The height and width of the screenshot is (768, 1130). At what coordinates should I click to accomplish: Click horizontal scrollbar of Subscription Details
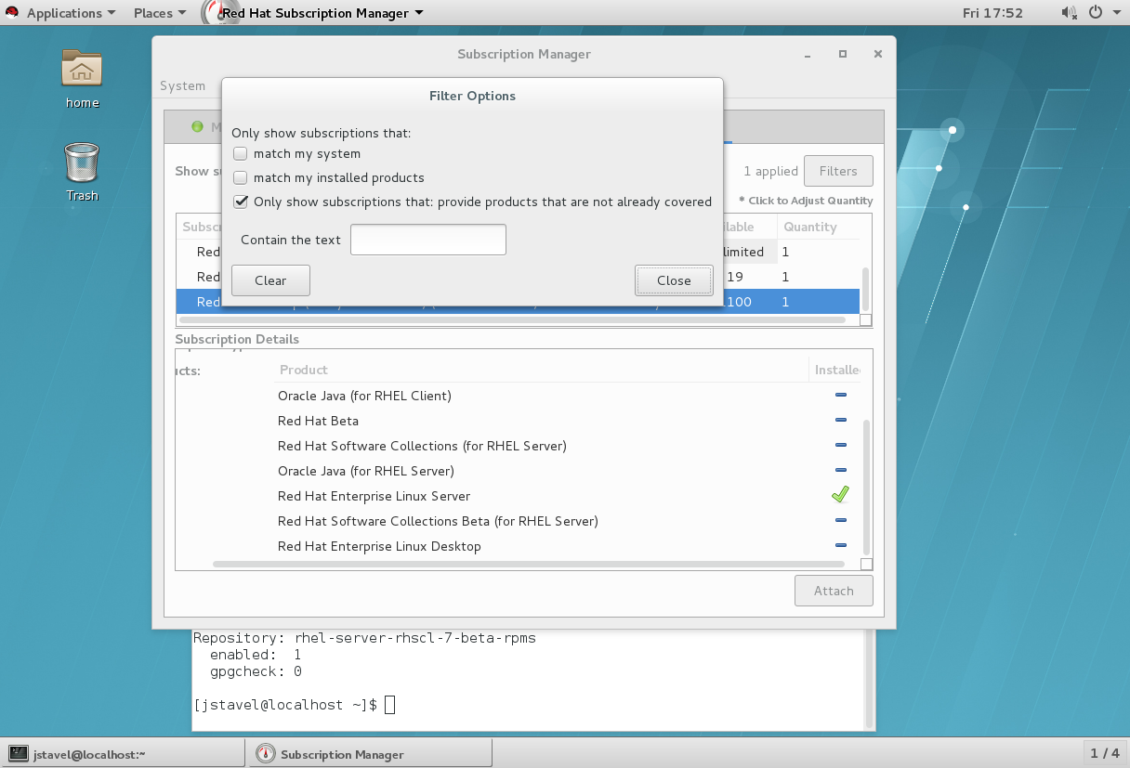(x=529, y=564)
